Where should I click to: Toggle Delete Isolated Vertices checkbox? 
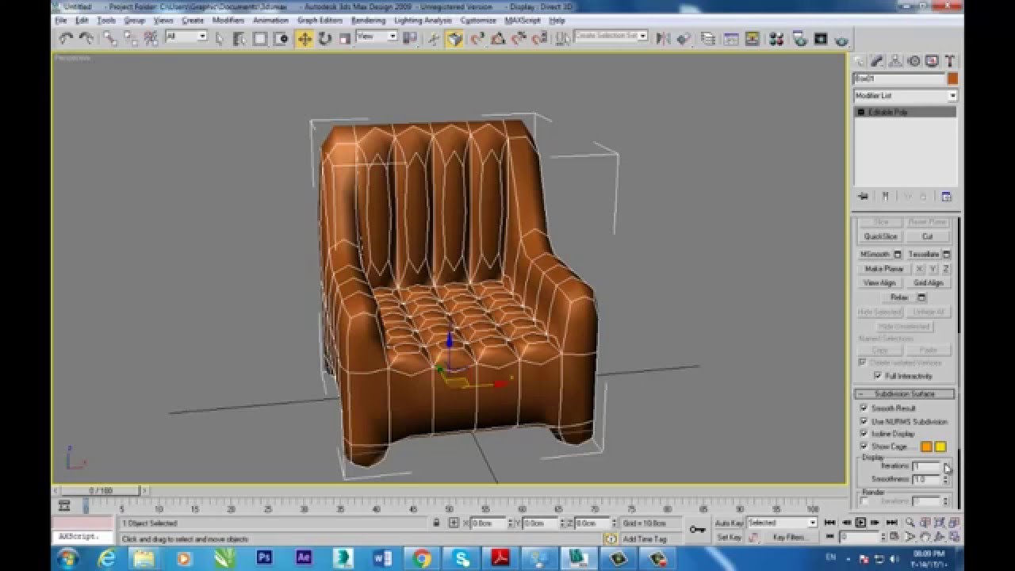pos(863,362)
